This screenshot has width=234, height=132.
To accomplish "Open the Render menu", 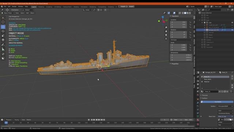I will [14, 7].
